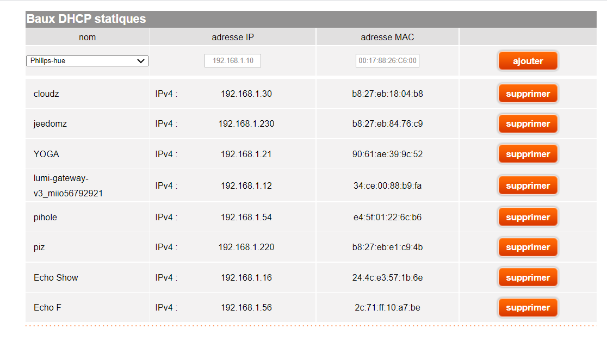This screenshot has height=347, width=607.
Task: Remove the pihole entry with supprimer
Action: pos(528,218)
